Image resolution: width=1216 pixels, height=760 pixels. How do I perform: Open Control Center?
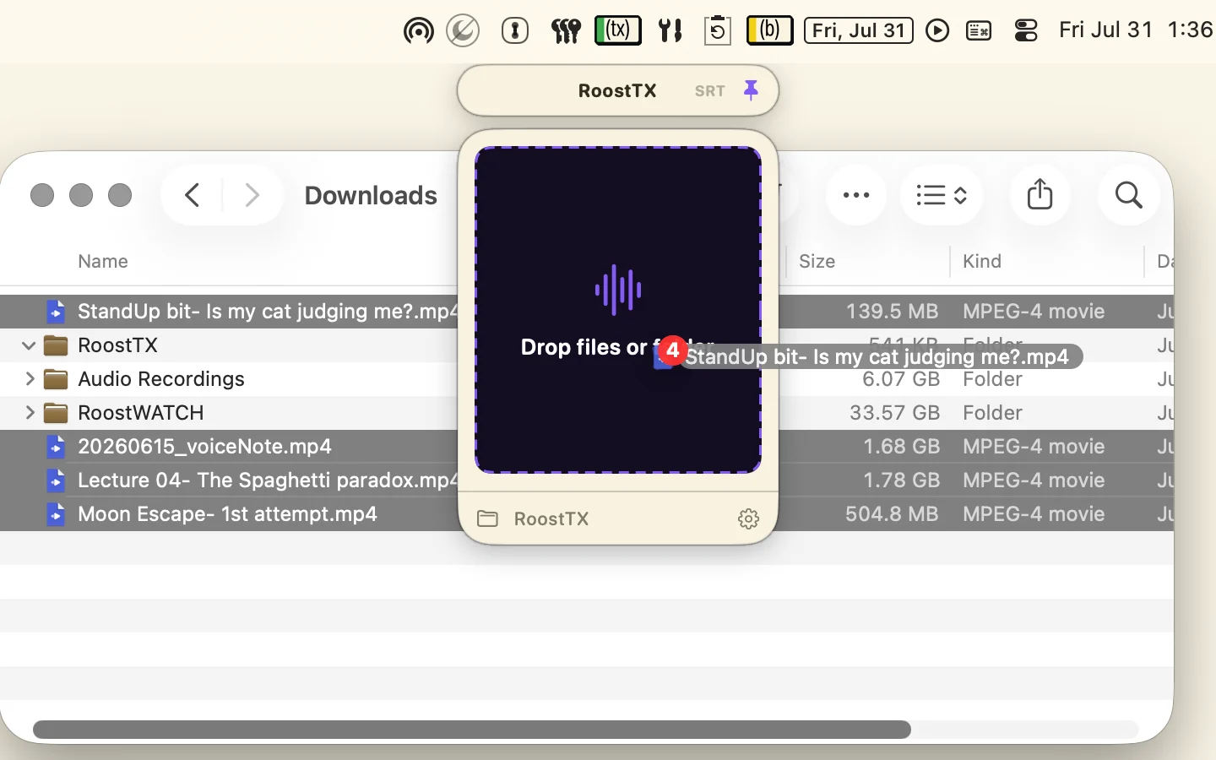click(1026, 31)
